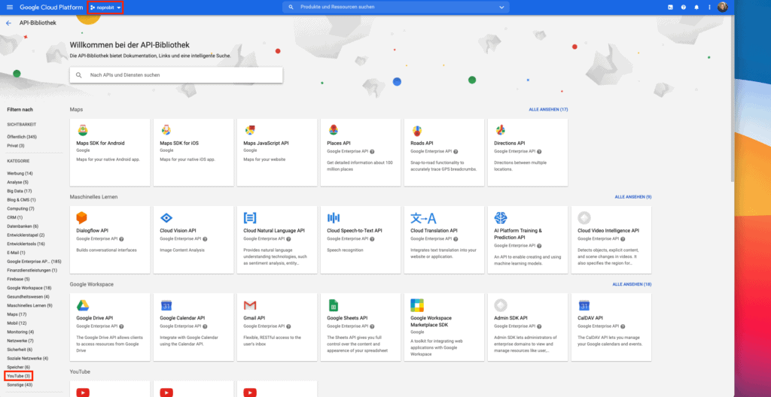Select the Cloud Vision API card
The height and width of the screenshot is (397, 771).
coord(193,239)
